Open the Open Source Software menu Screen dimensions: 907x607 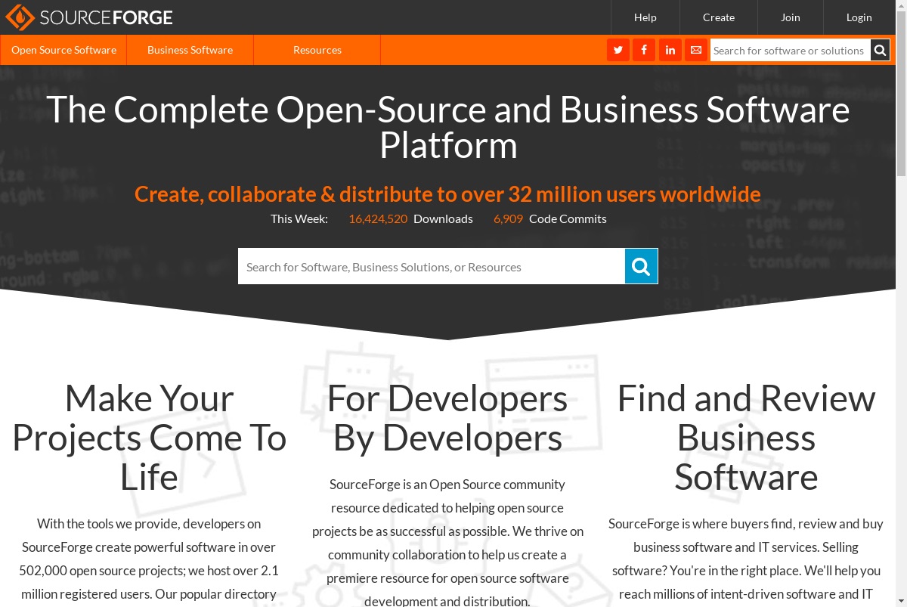tap(63, 50)
